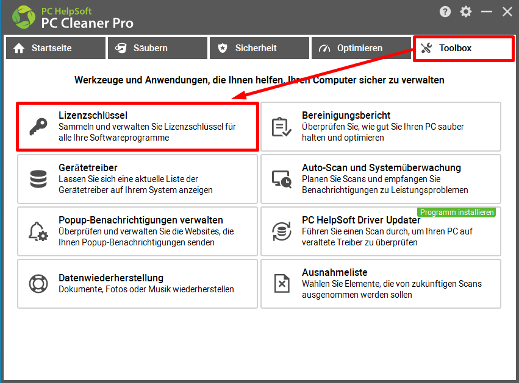Minimize the PC Cleaner Pro window
This screenshot has width=519, height=383.
click(x=487, y=12)
